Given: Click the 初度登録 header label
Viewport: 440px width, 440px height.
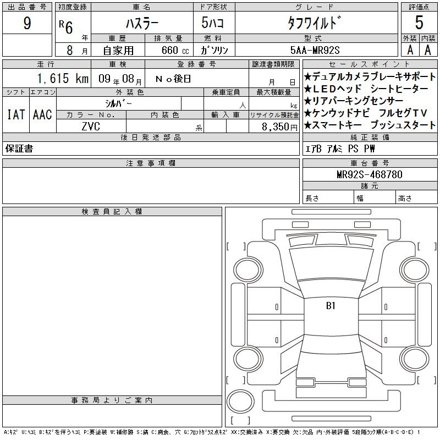Looking at the screenshot, I should (x=73, y=7).
